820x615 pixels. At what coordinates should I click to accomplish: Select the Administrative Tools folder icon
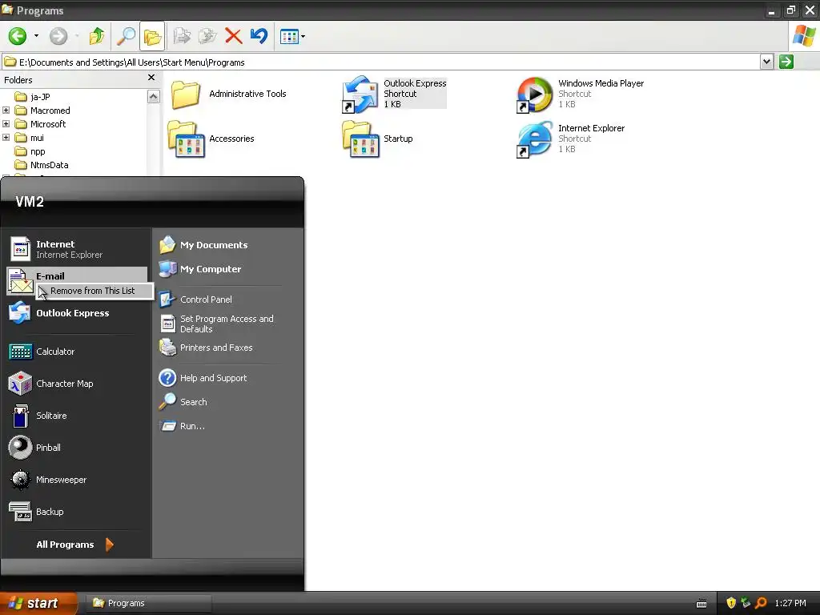pyautogui.click(x=186, y=94)
